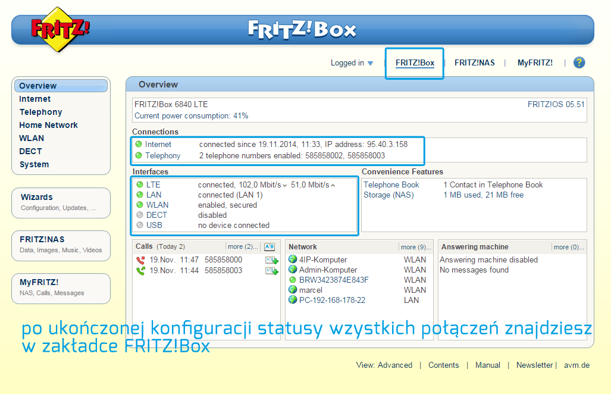Open more (9) in the Network panel
The width and height of the screenshot is (611, 394).
click(415, 246)
